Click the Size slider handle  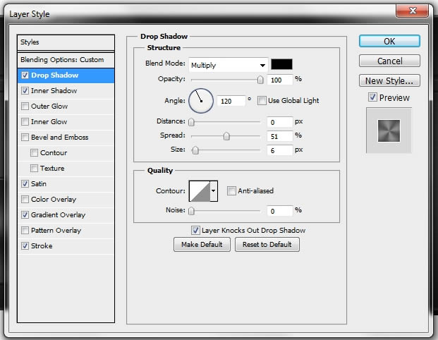[x=195, y=150]
